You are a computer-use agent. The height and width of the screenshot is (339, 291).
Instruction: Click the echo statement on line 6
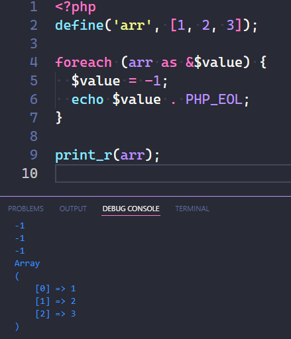87,99
